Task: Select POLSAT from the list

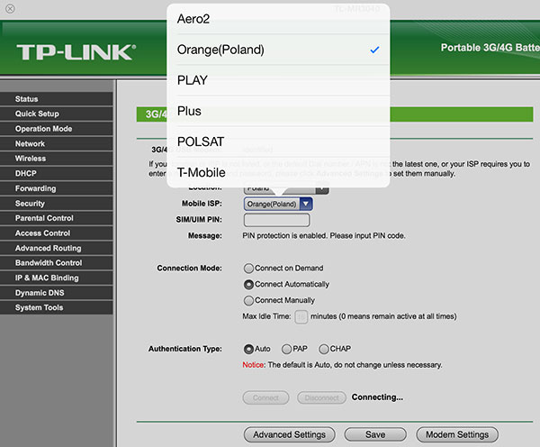Action: [278, 141]
